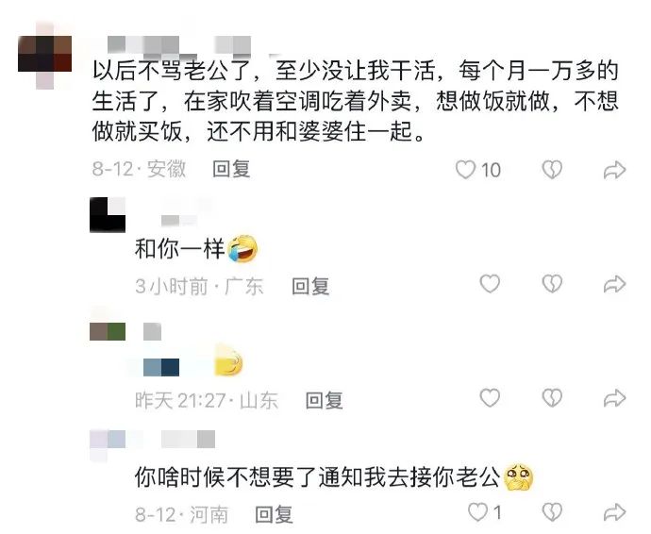Tap 回复 next to 昨天 21:27 山东
Screen dimensions: 651x534
click(x=325, y=400)
